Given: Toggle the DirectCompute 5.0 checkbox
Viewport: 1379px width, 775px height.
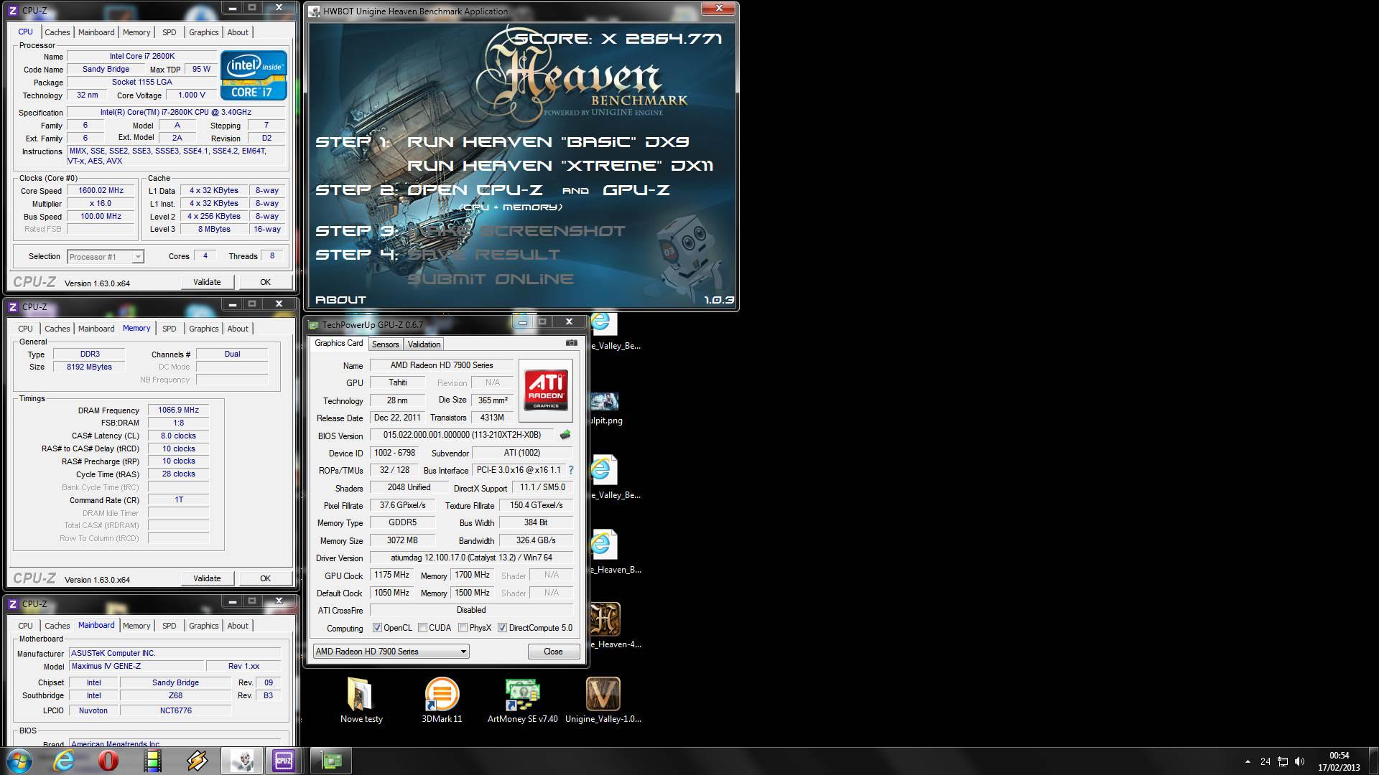Looking at the screenshot, I should pos(502,628).
